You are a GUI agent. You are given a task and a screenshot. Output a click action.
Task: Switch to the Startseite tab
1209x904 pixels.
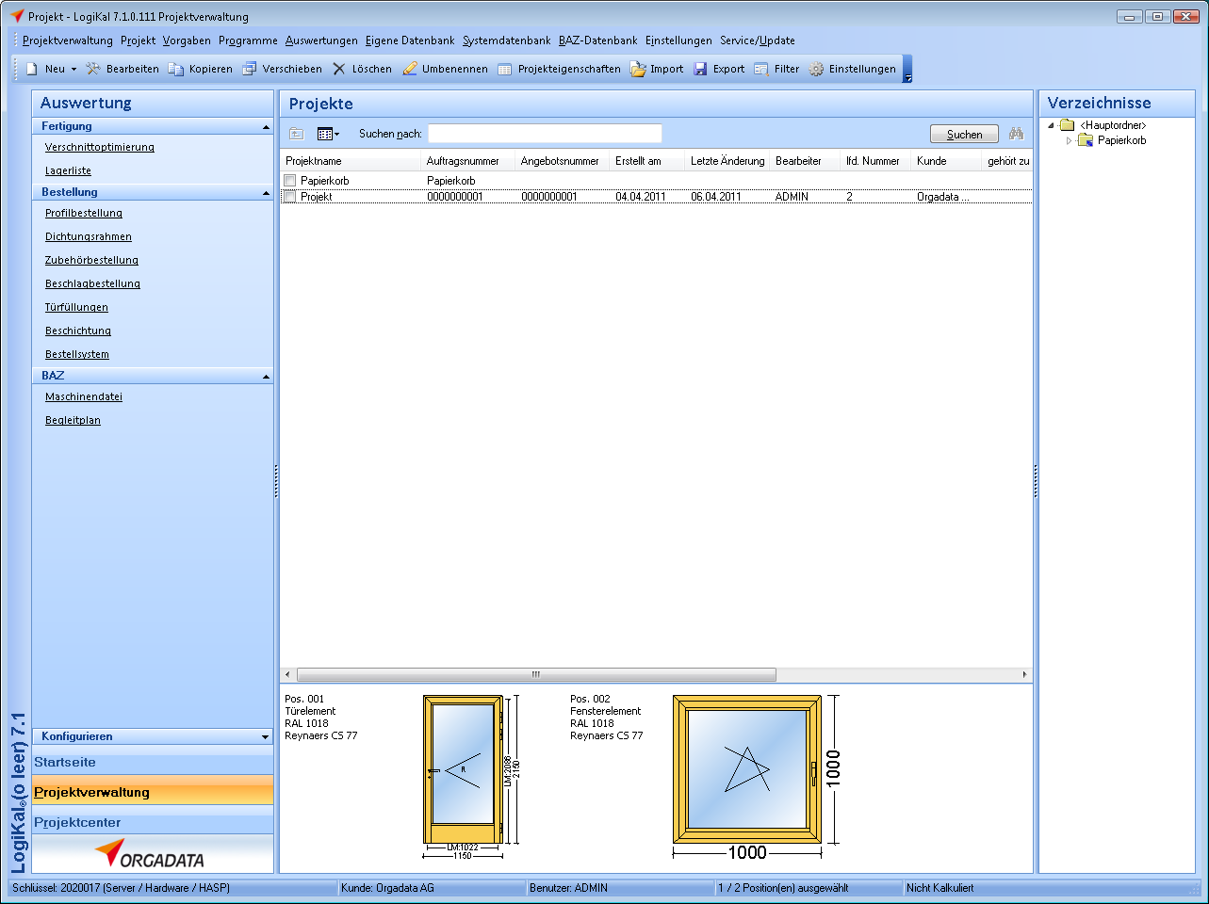click(153, 762)
